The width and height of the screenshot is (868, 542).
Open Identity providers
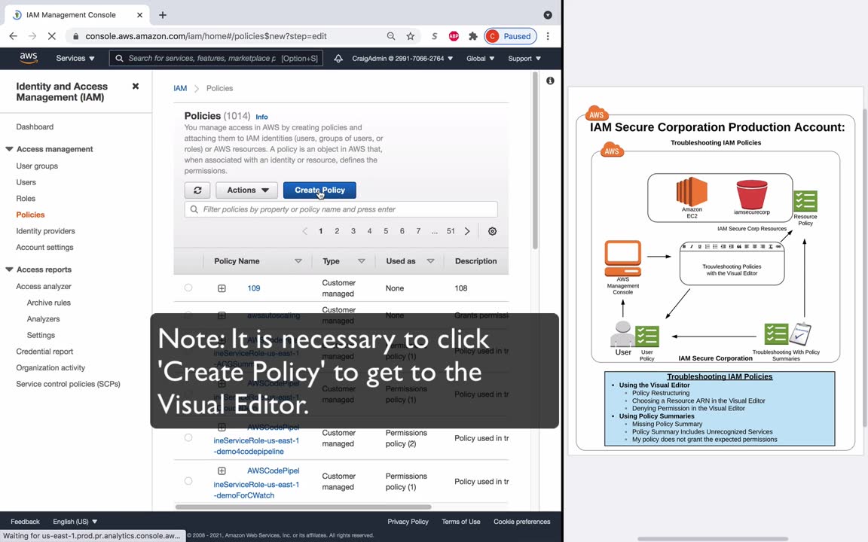[x=45, y=231]
